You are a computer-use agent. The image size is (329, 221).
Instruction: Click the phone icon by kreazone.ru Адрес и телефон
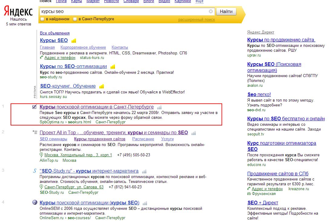pyautogui.click(x=249, y=189)
